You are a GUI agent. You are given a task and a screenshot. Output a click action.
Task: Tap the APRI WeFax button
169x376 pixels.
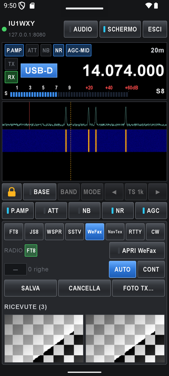[x=137, y=251]
